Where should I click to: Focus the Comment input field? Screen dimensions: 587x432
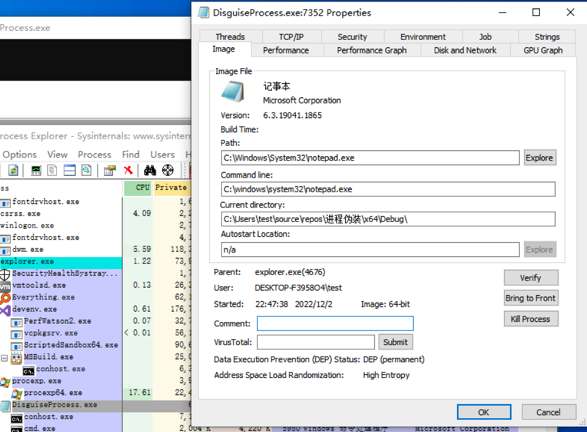point(335,324)
